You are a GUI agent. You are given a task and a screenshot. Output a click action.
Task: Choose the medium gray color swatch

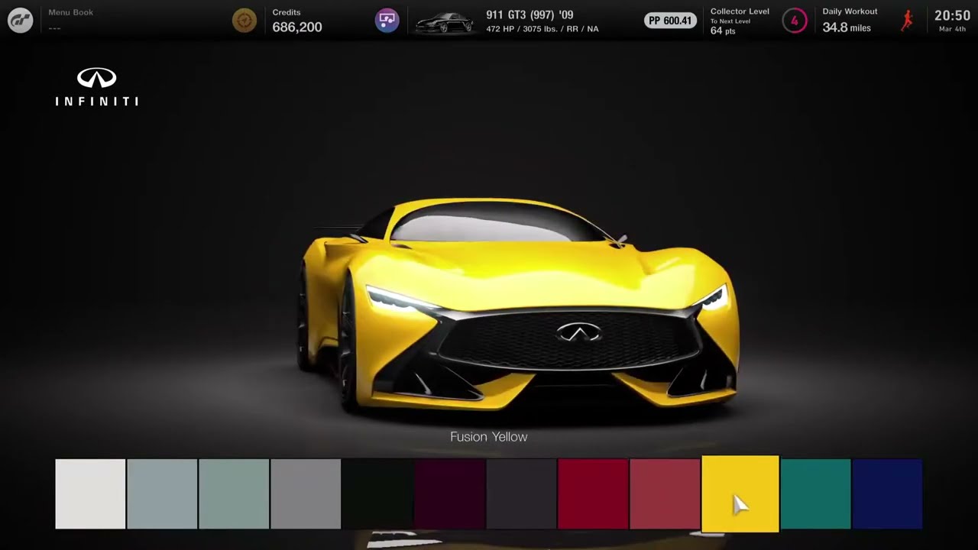(306, 493)
